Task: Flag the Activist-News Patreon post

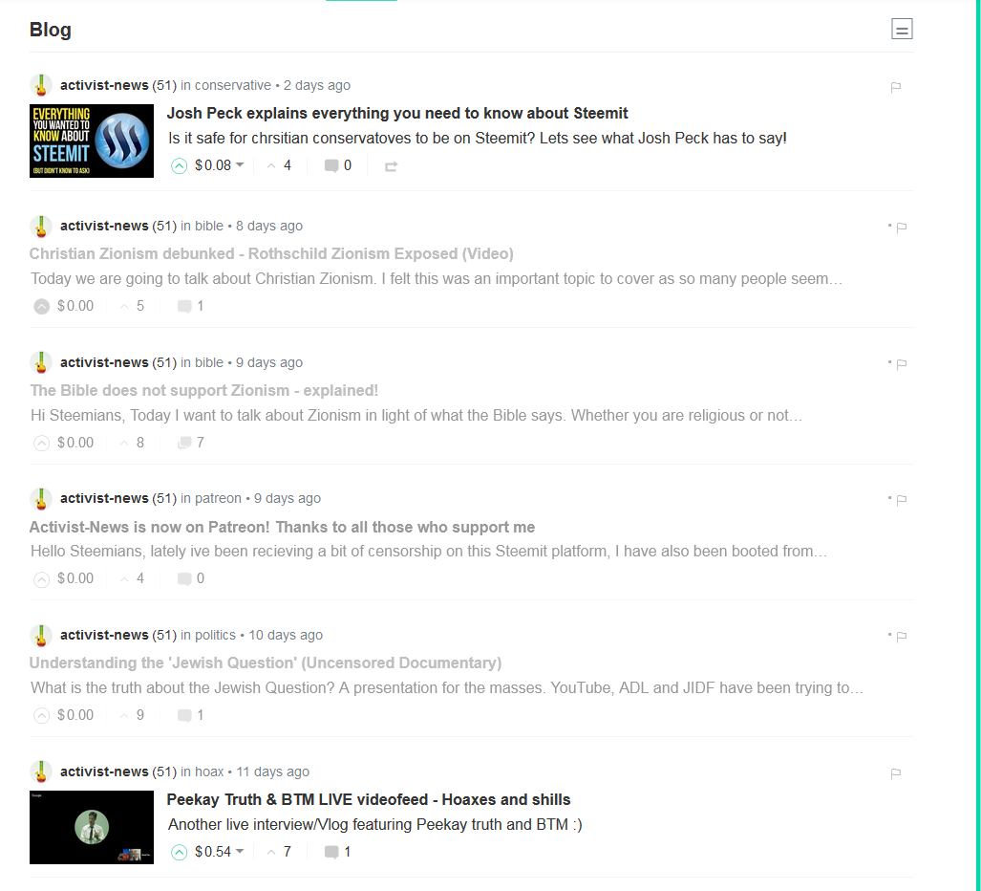Action: [x=901, y=500]
